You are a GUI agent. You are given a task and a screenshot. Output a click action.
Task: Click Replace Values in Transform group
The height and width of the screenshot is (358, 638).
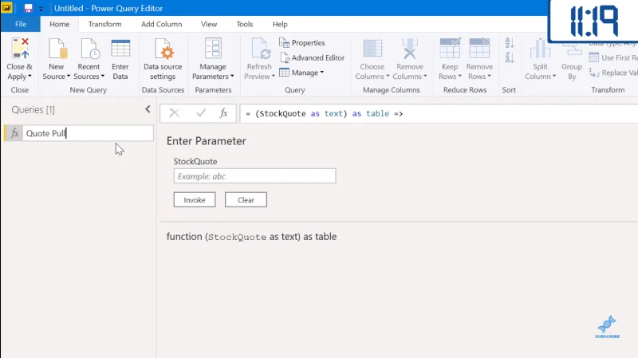pyautogui.click(x=613, y=73)
